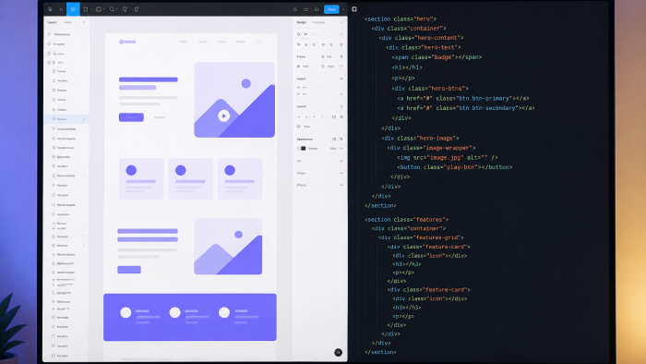Viewport: 646px width, 364px height.
Task: Click the opacity percentage value field
Action: point(332,149)
